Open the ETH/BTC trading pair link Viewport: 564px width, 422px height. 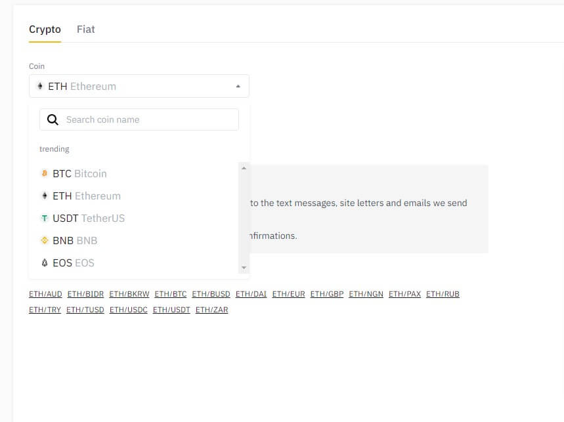pyautogui.click(x=171, y=294)
